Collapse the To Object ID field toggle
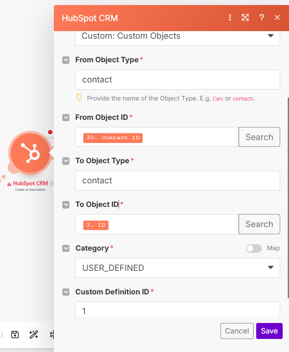This screenshot has width=289, height=352. point(66,205)
